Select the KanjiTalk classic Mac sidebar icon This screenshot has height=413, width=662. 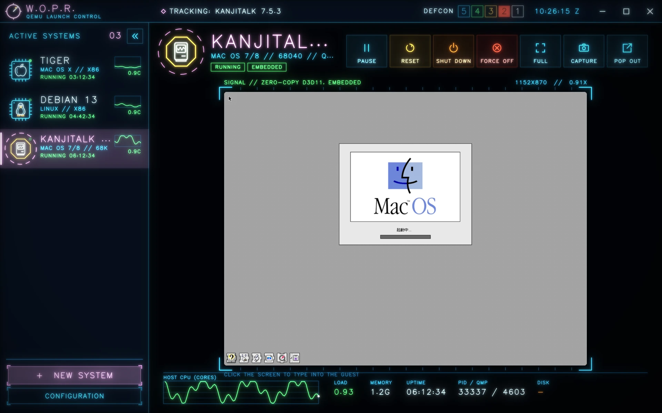point(21,149)
